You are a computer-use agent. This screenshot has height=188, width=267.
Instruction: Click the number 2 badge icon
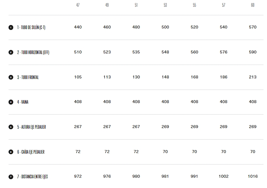point(11,52)
